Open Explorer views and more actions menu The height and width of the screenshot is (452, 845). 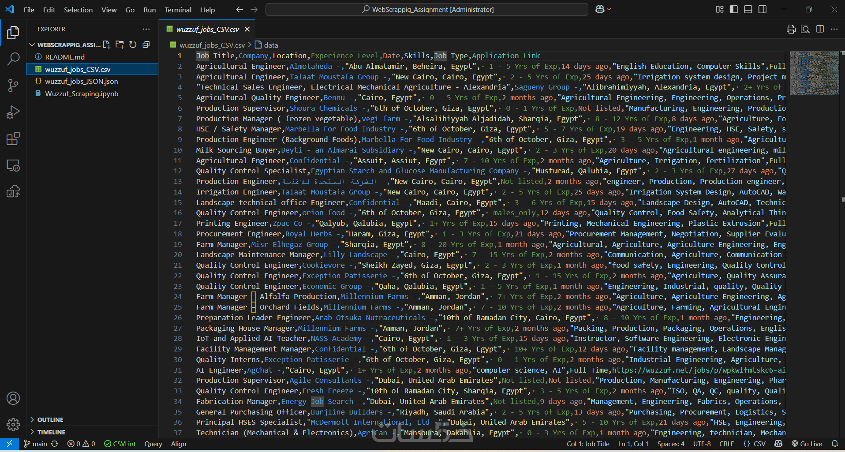click(146, 29)
